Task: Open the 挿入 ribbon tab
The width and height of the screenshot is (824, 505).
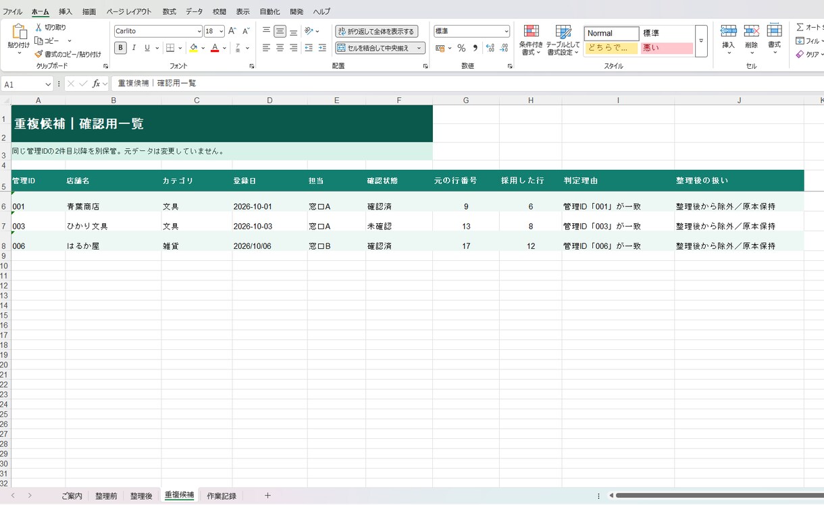Action: 66,11
